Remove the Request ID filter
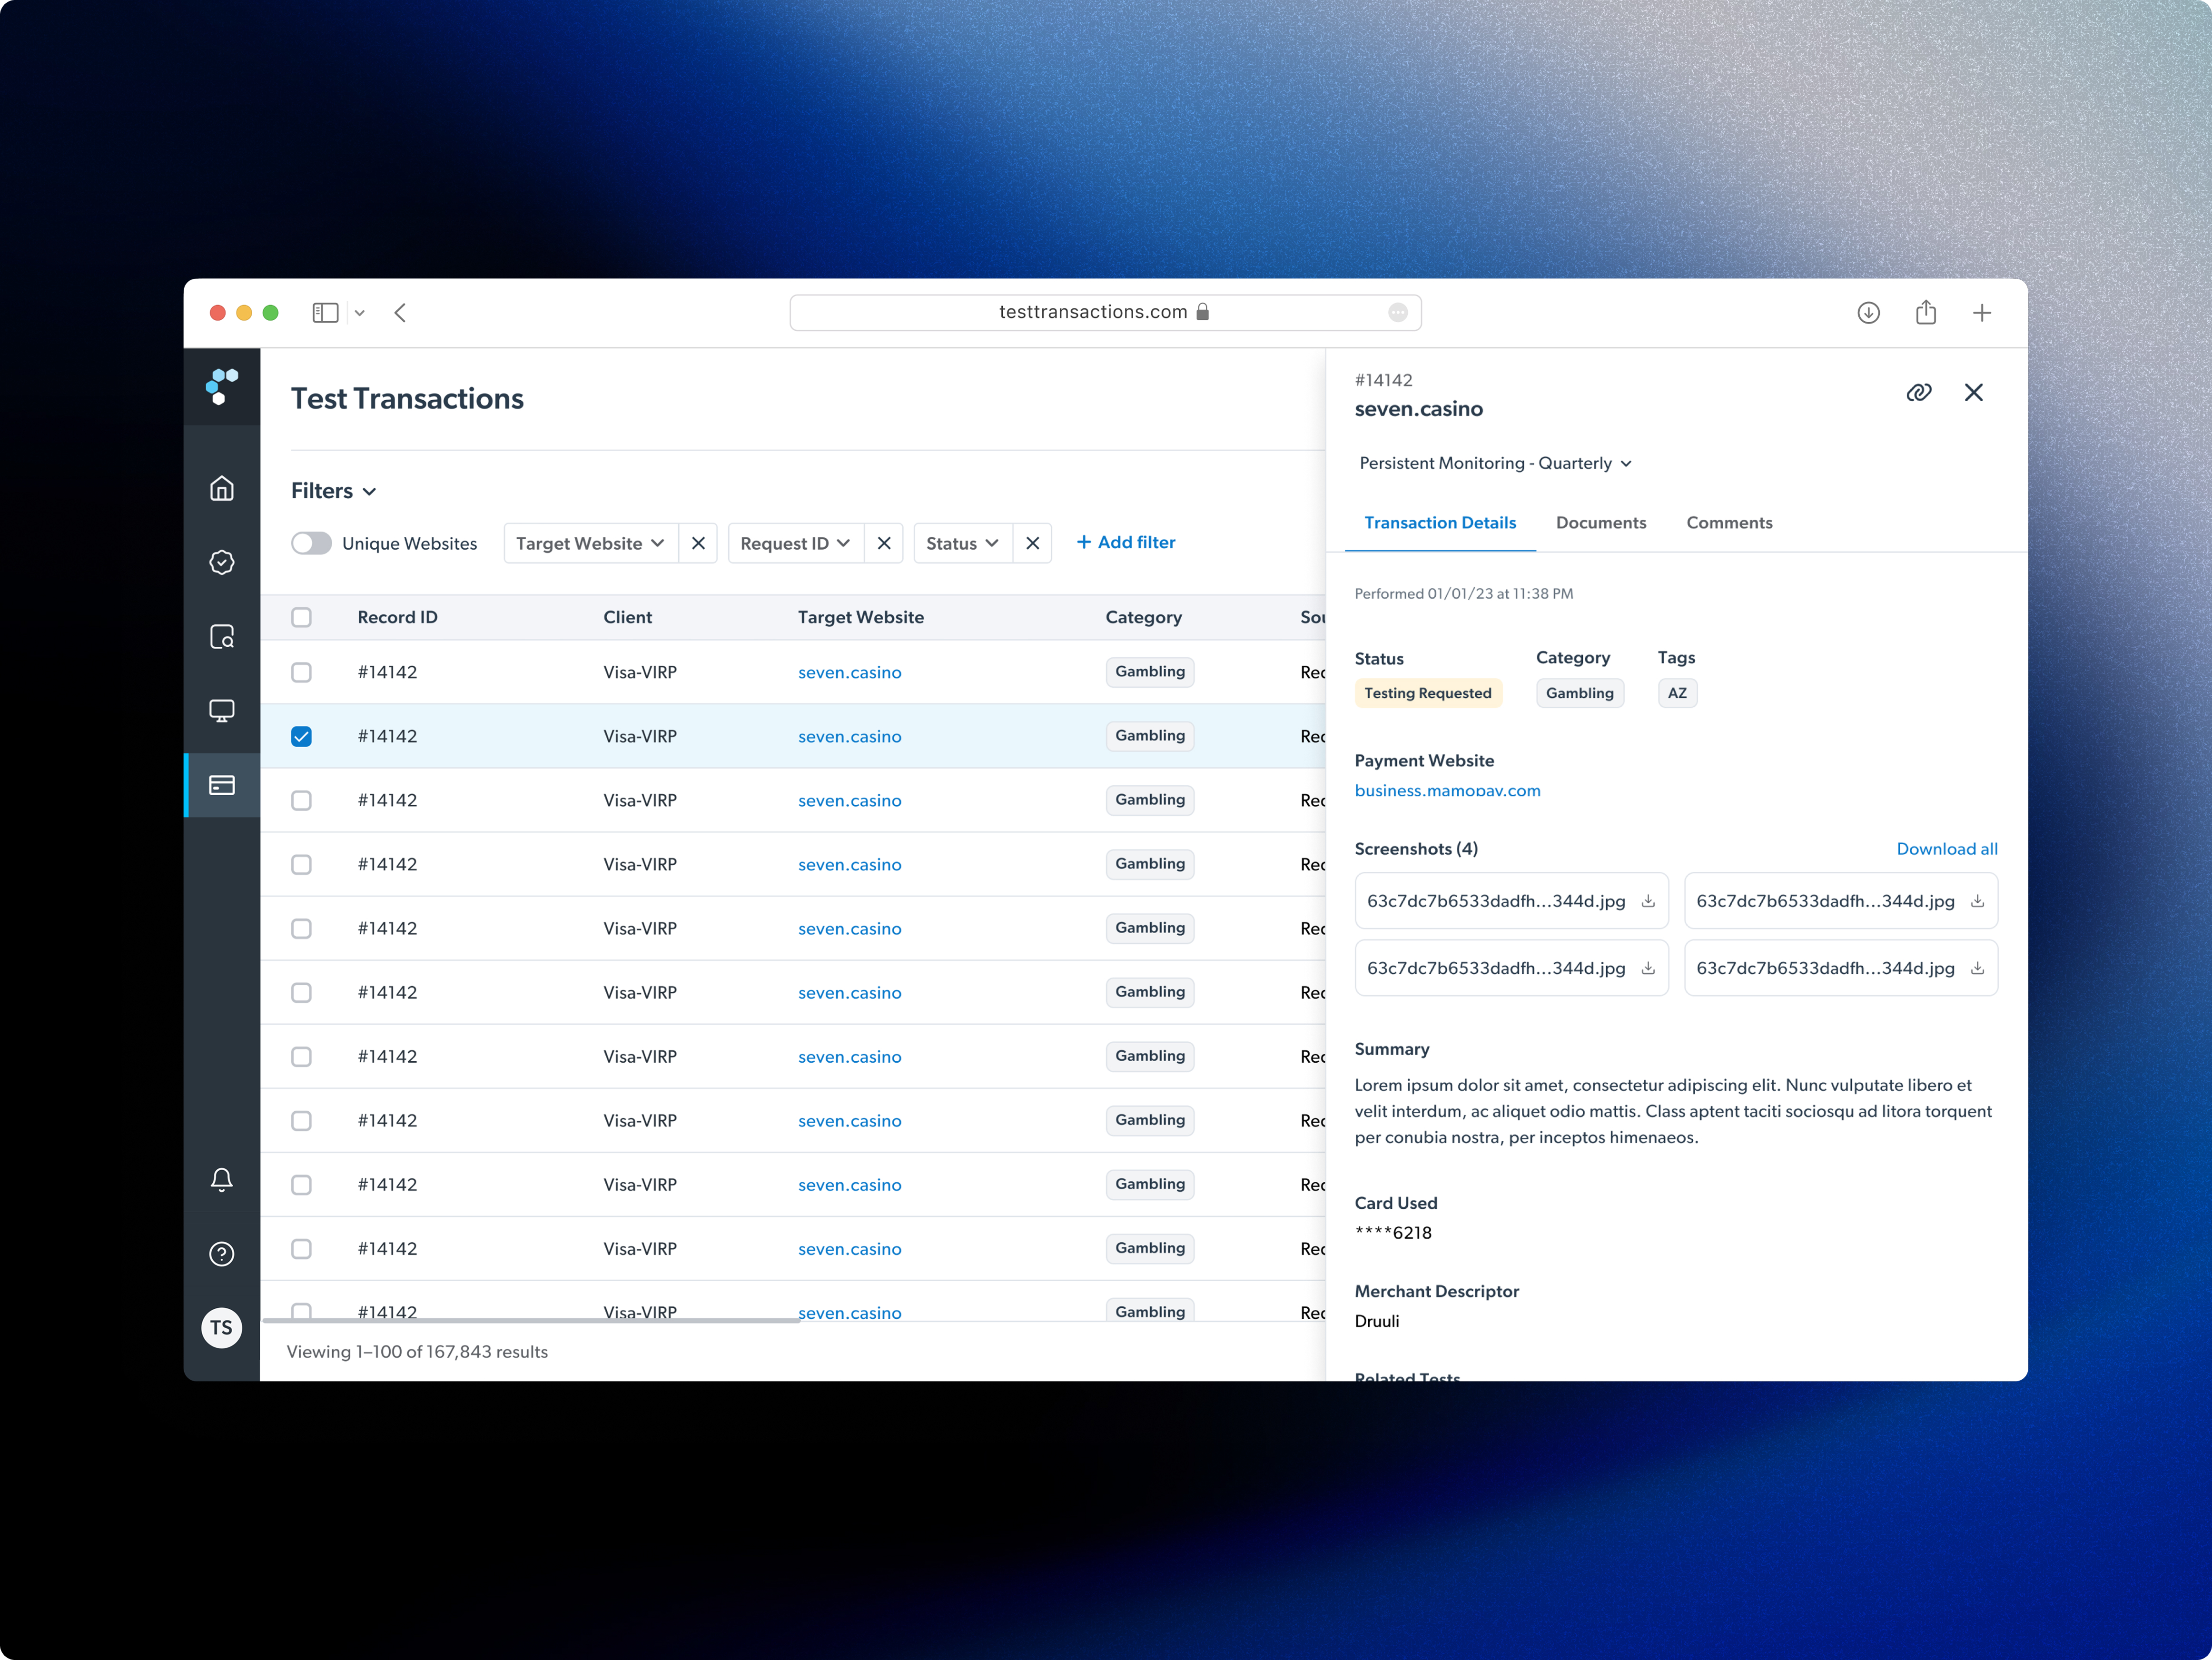The width and height of the screenshot is (2212, 1660). [884, 543]
